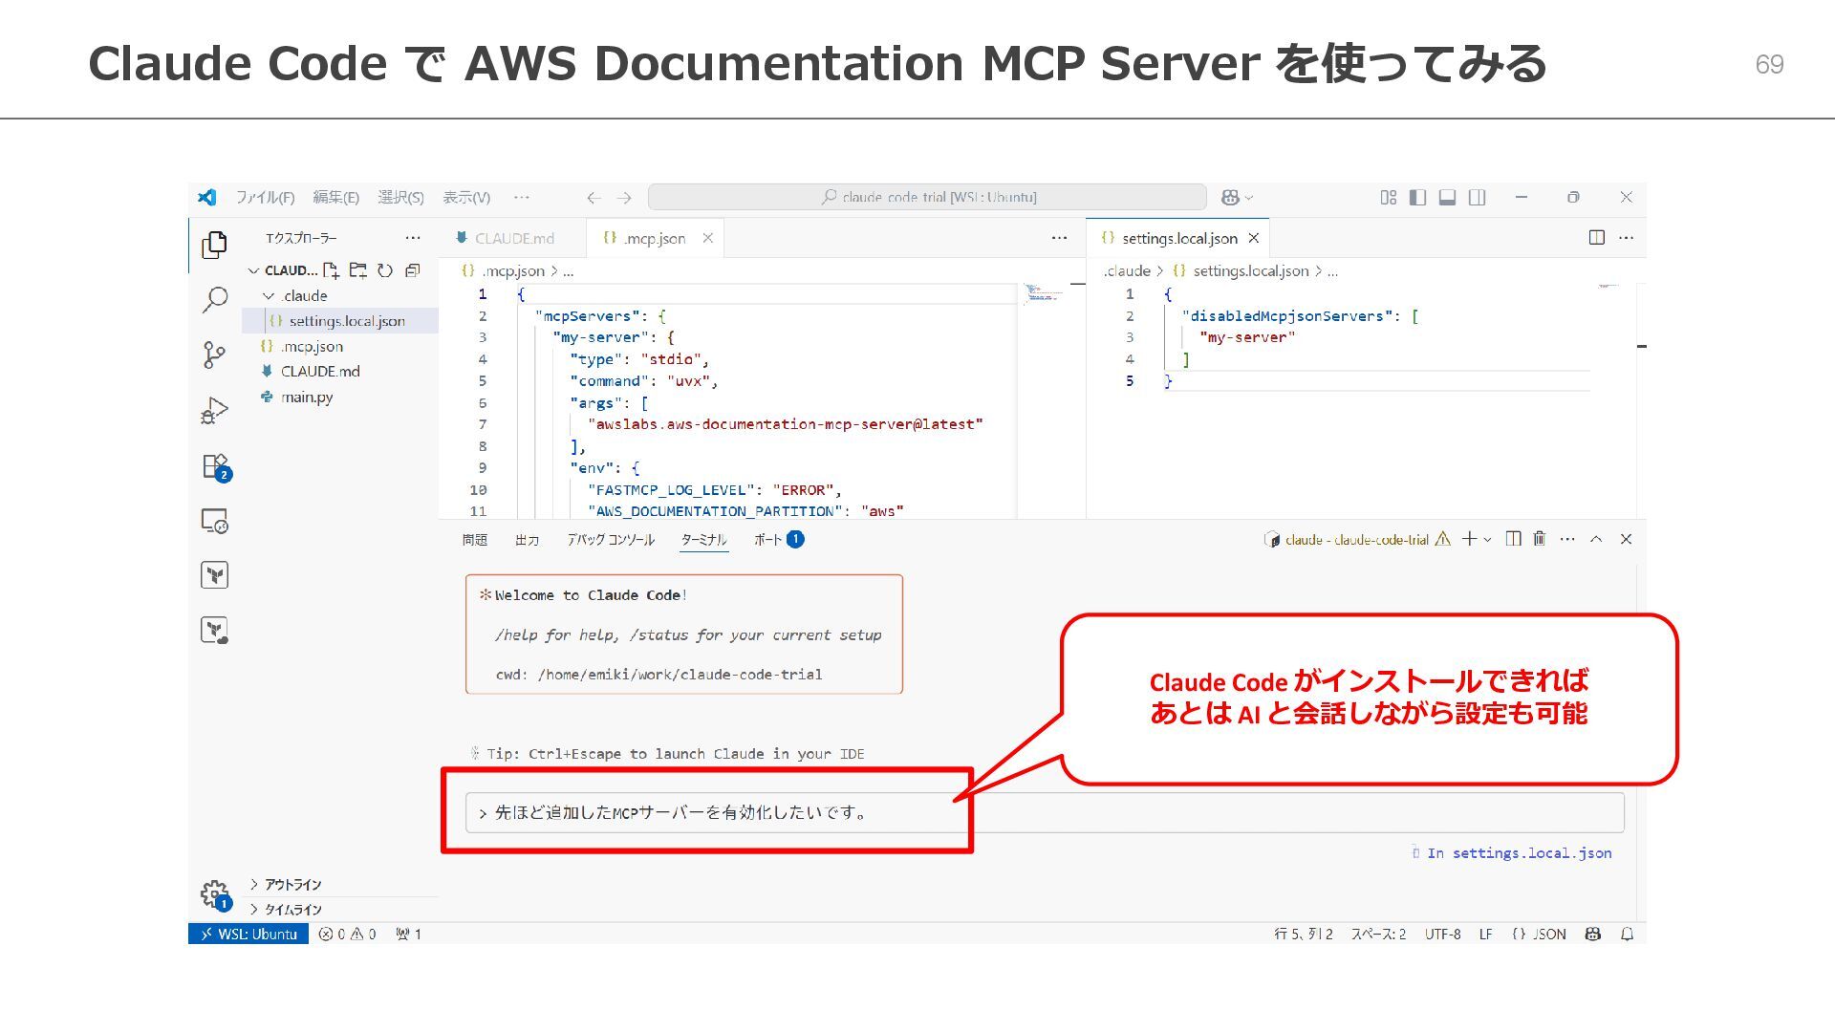Close the .mcp.json tab

pos(708,238)
